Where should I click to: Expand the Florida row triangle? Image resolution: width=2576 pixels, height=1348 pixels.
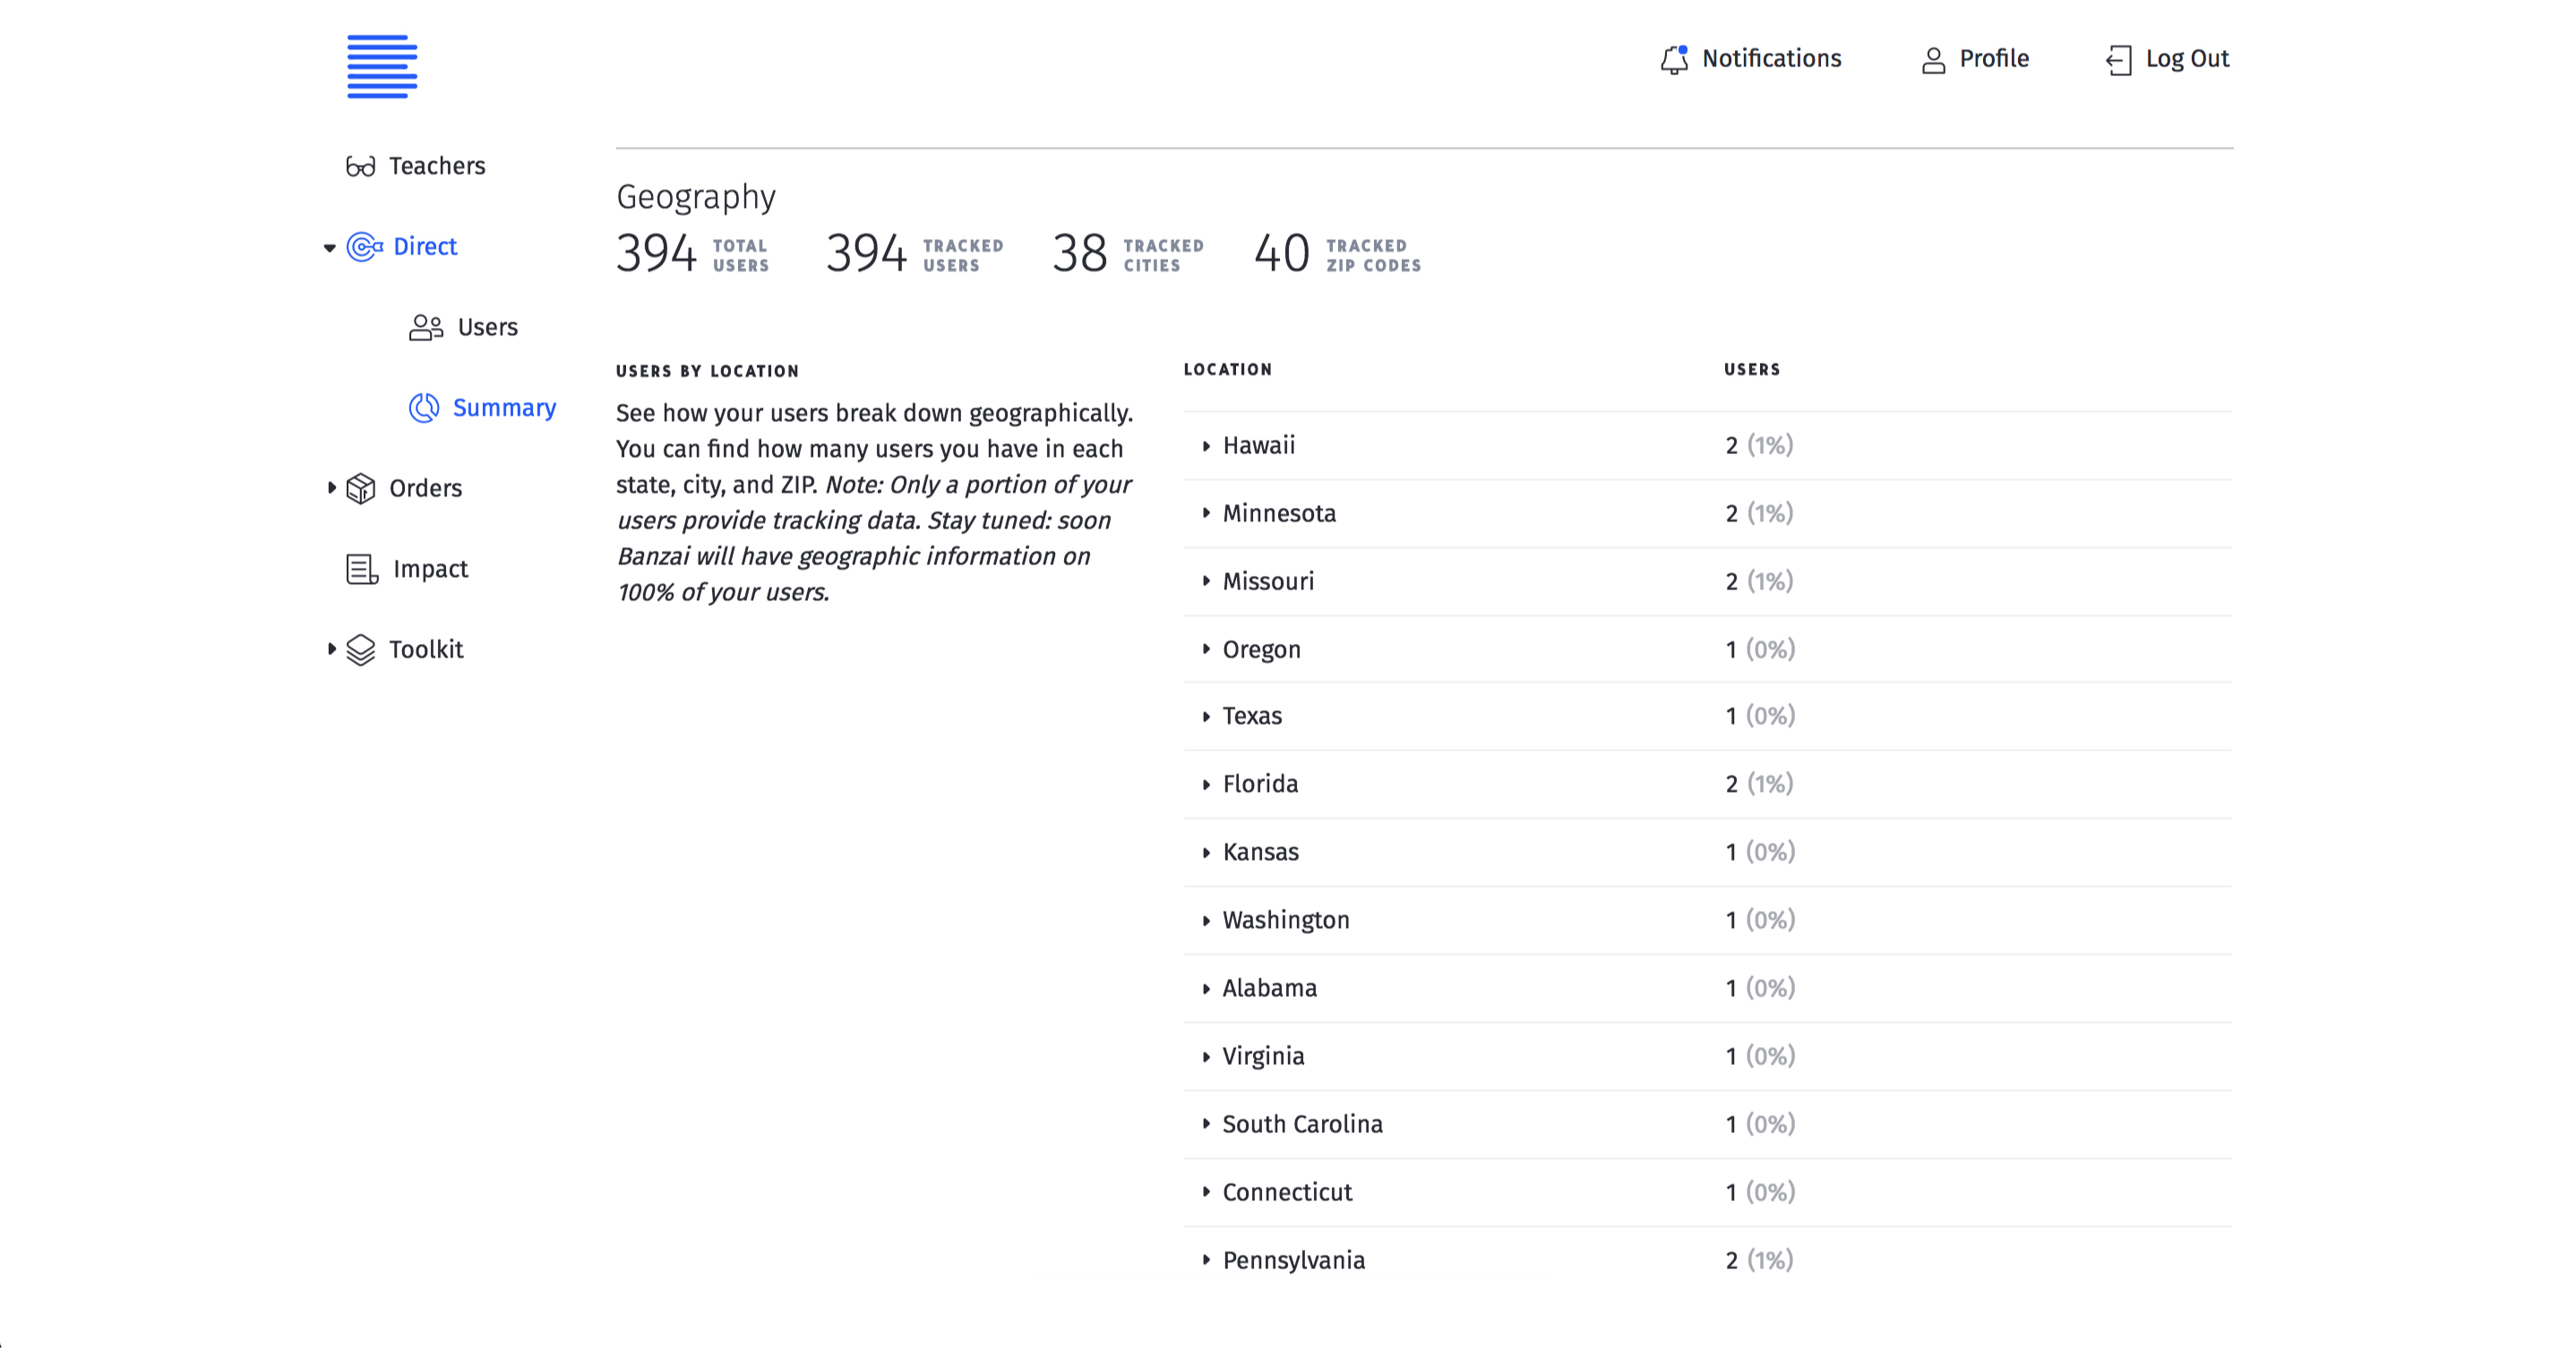(1206, 784)
